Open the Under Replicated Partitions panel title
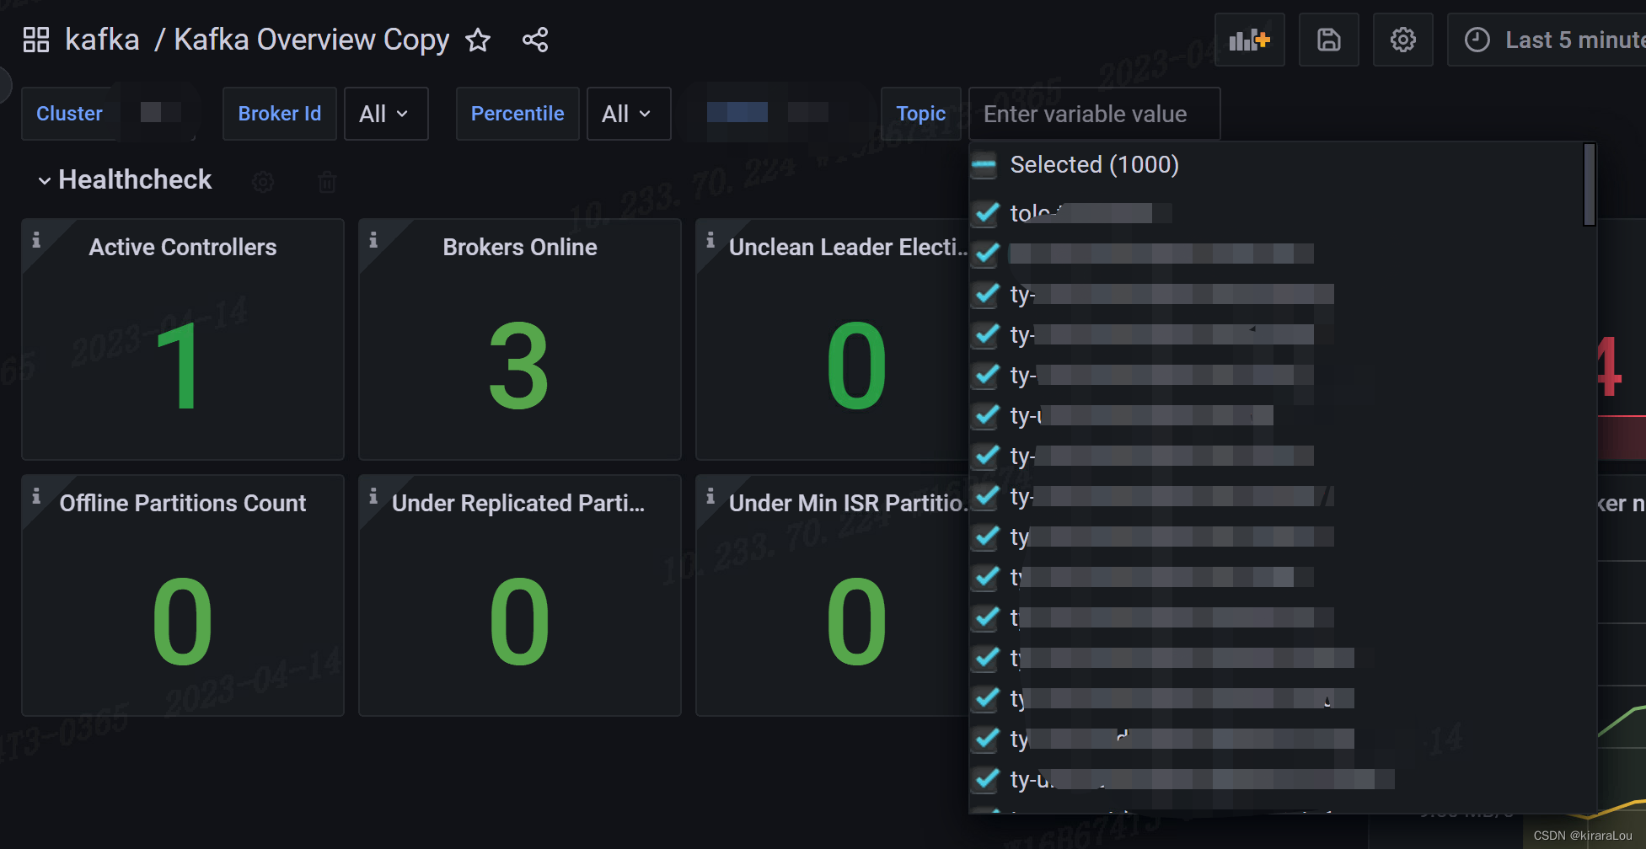 (518, 503)
